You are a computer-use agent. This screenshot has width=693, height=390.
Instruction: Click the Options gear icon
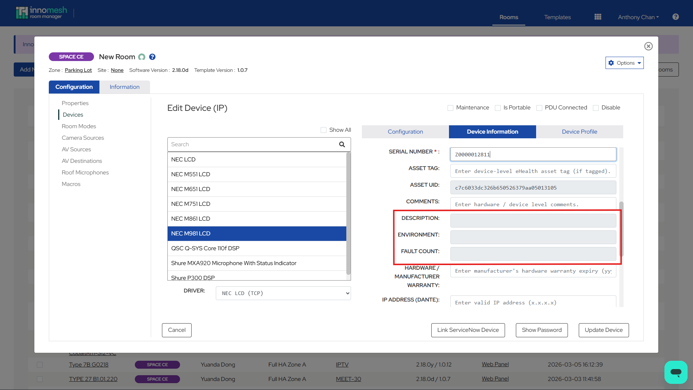612,62
